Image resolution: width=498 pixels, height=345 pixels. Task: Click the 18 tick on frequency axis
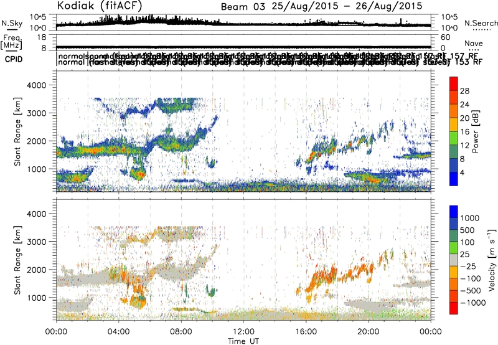pyautogui.click(x=42, y=37)
